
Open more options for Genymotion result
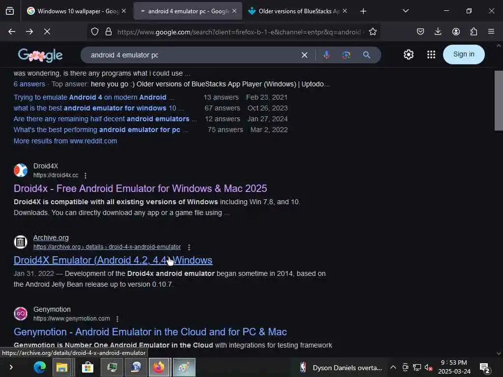pyautogui.click(x=117, y=319)
